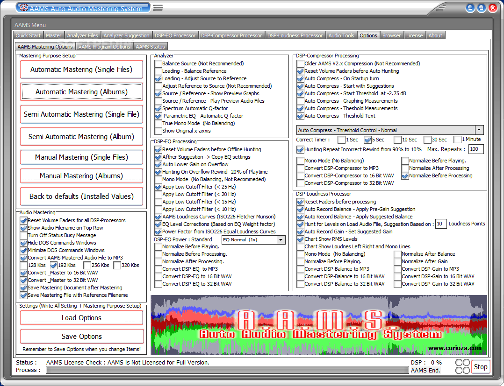The height and width of the screenshot is (386, 504).
Task: Click the blue maximize window icon
Action: pos(481,7)
